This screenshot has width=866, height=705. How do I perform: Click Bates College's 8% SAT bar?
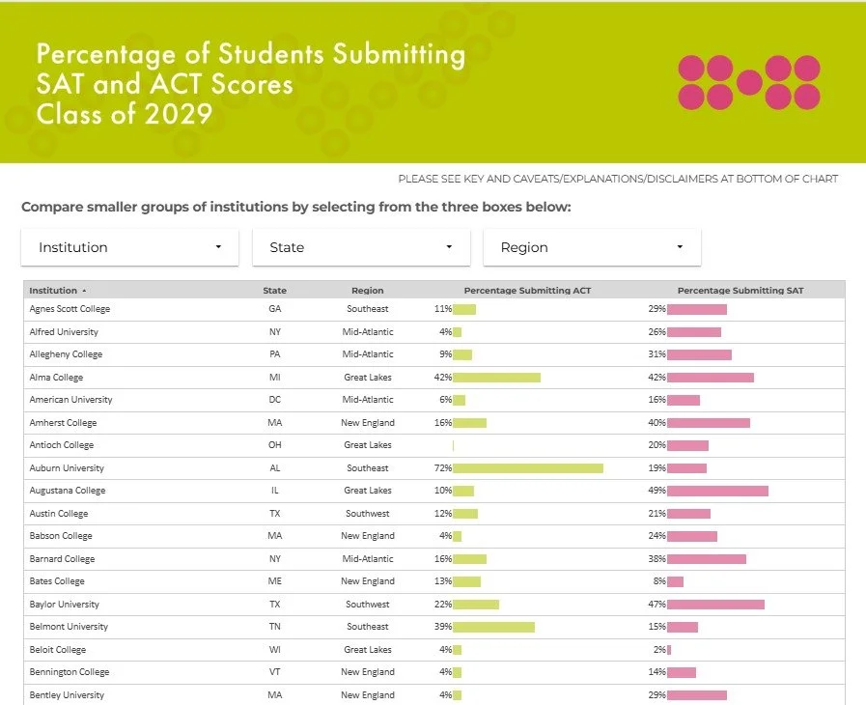[676, 581]
